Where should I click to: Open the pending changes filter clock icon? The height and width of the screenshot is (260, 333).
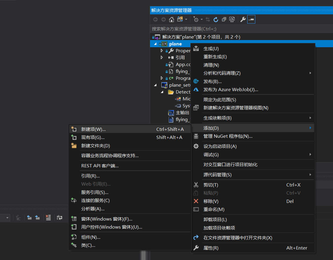tap(196, 19)
